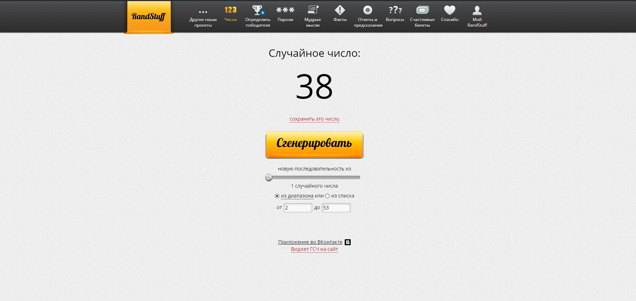Viewport: 636px width, 301px height.
Task: Open the magic 8-ball predictions icon
Action: [x=368, y=10]
